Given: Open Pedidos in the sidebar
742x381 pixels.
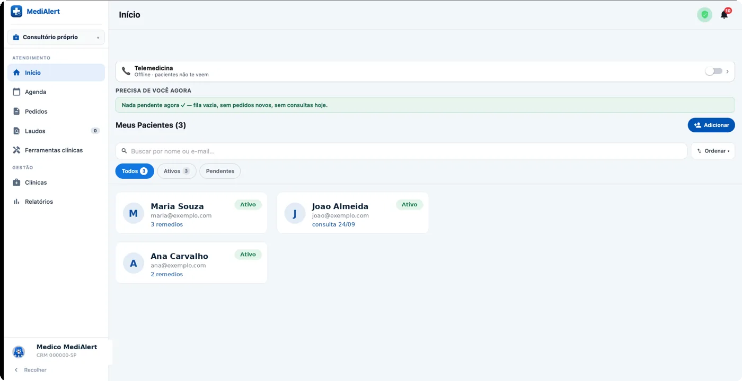Looking at the screenshot, I should pyautogui.click(x=56, y=112).
